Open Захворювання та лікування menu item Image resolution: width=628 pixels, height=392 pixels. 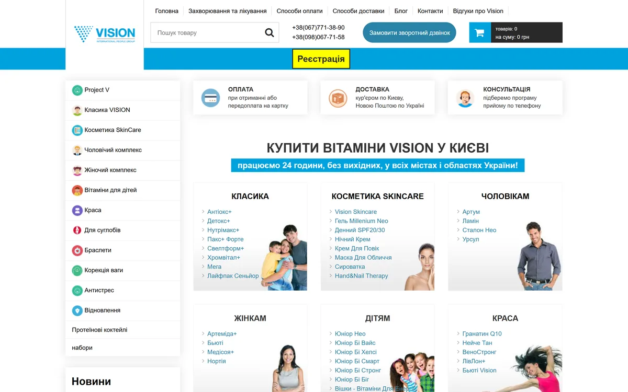228,11
